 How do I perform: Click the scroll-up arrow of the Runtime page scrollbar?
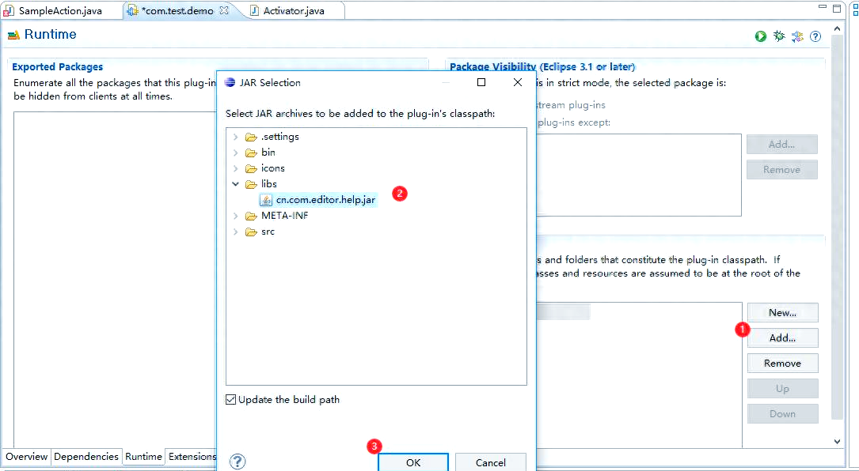(837, 28)
